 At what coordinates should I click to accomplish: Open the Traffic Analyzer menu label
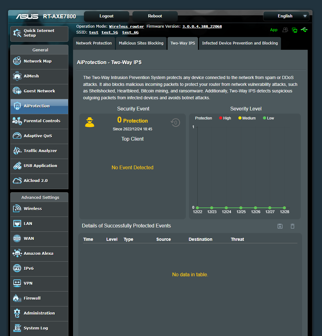pos(40,151)
